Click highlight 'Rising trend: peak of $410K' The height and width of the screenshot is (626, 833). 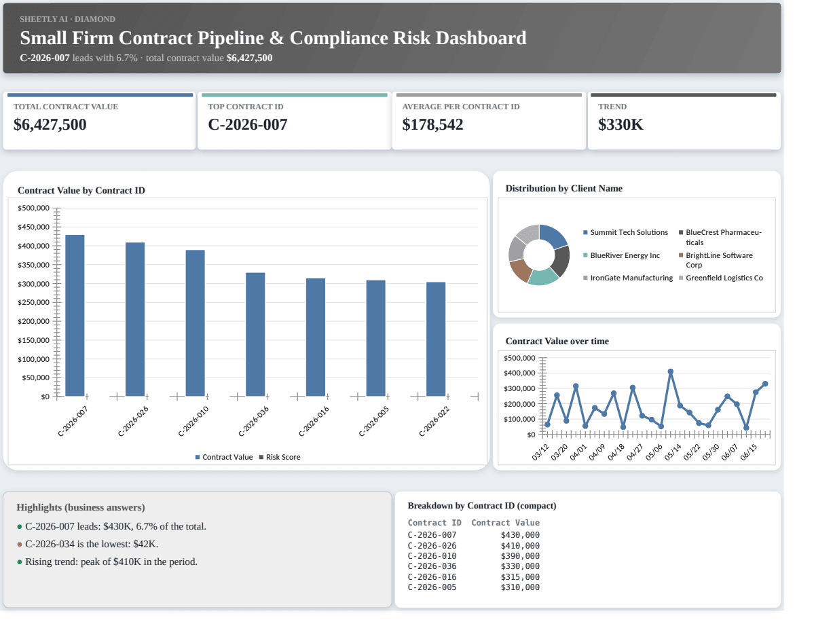point(107,561)
